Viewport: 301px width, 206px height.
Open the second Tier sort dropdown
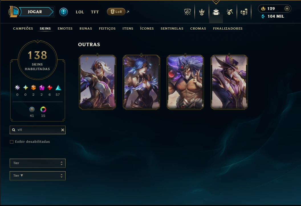pos(38,176)
